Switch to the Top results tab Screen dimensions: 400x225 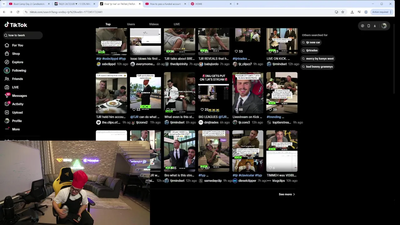pos(108,24)
